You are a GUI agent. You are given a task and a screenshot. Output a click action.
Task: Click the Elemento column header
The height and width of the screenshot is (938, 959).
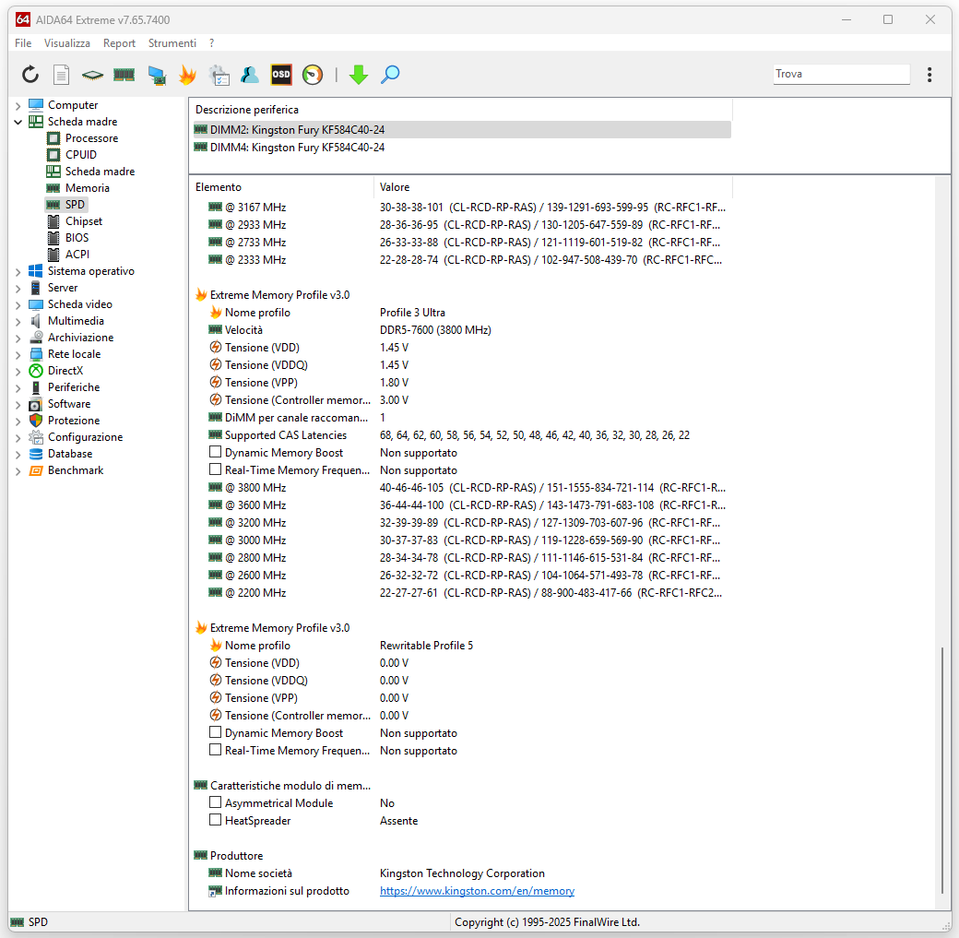coord(281,187)
